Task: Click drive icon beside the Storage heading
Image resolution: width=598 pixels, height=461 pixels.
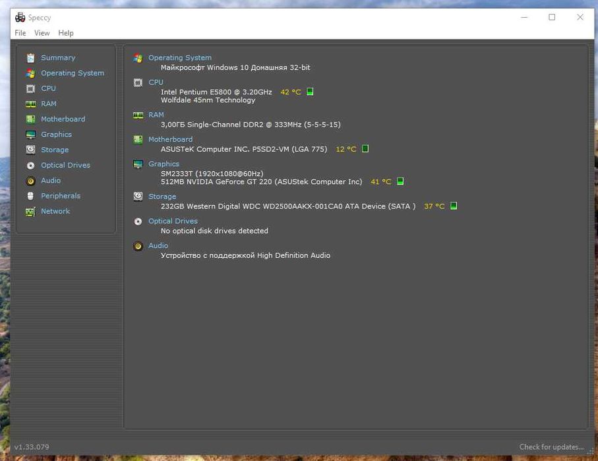Action: pyautogui.click(x=138, y=196)
